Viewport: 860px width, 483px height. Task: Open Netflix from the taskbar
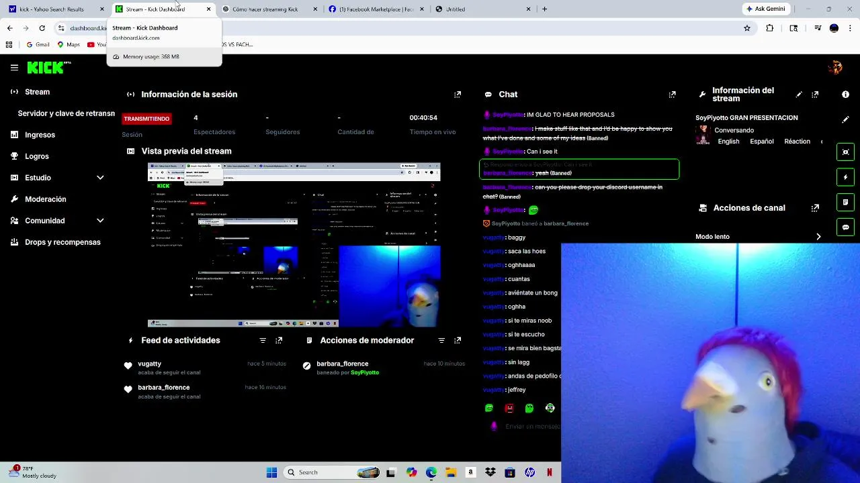(550, 472)
